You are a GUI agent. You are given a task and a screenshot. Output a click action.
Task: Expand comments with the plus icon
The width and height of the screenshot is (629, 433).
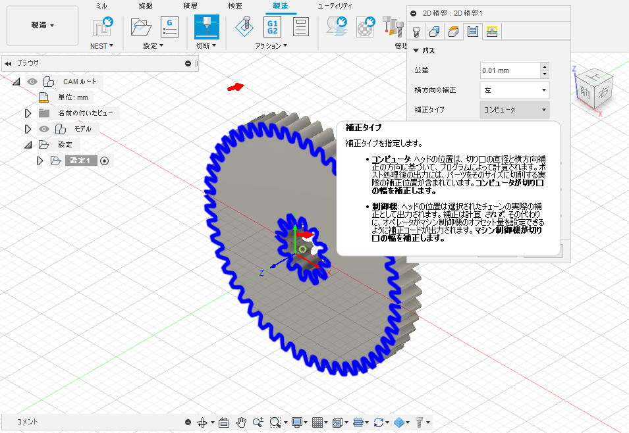point(188,422)
